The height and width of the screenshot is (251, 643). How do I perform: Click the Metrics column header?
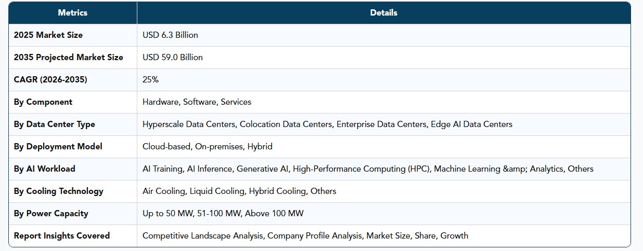pyautogui.click(x=73, y=12)
